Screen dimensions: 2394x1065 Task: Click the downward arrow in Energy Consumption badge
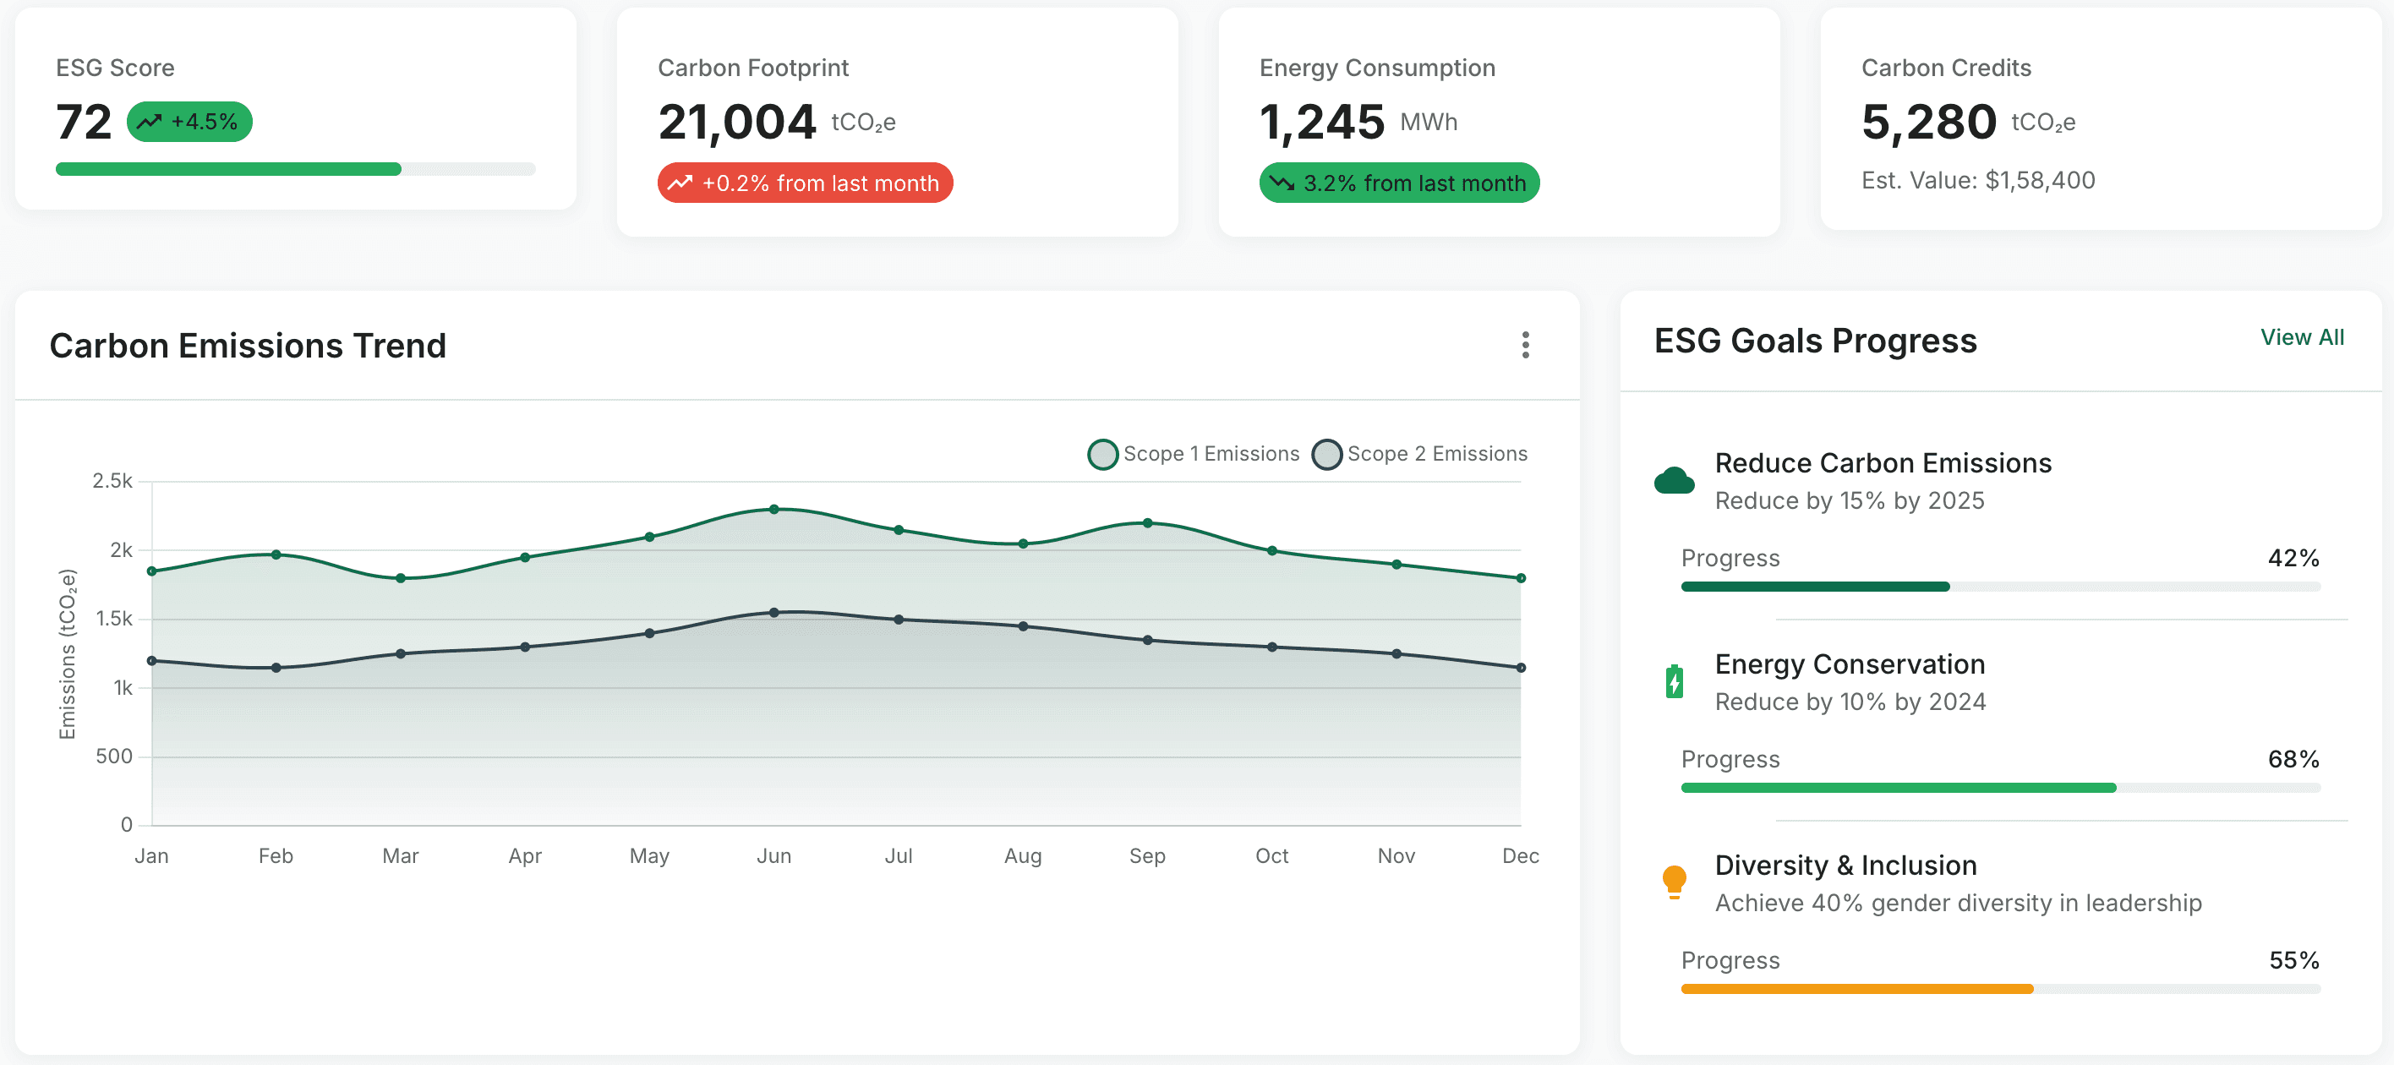(1282, 182)
